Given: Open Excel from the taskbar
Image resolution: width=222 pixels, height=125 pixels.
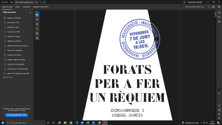Looking at the screenshot, I should pyautogui.click(x=88, y=123).
